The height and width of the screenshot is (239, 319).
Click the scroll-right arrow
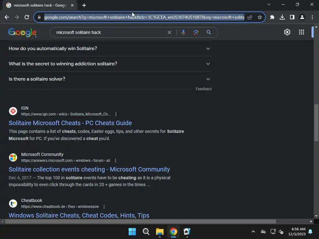pos(311,221)
